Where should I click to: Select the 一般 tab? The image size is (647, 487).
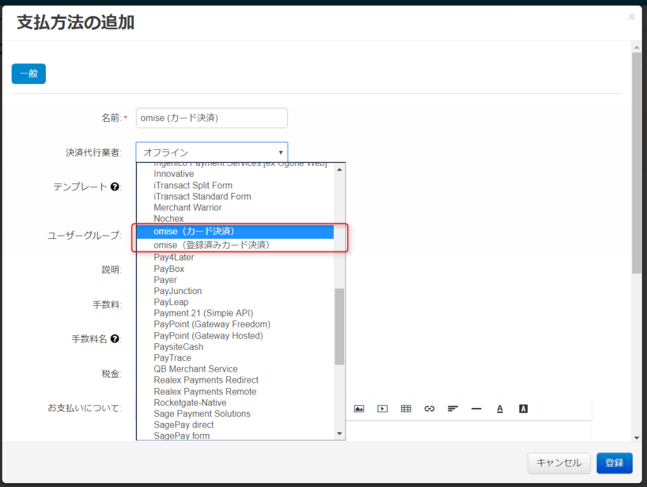pyautogui.click(x=28, y=74)
